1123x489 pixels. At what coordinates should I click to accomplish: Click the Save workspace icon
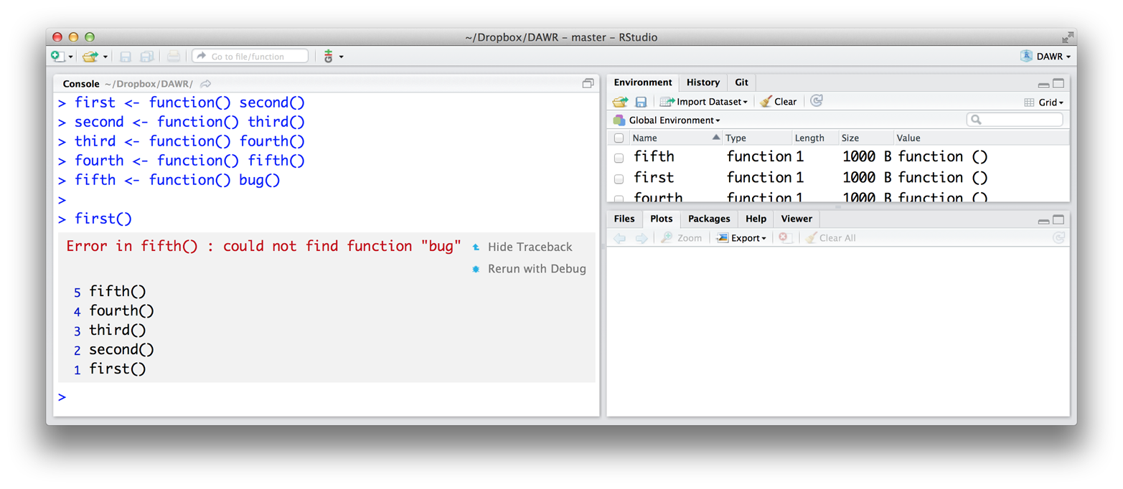642,101
